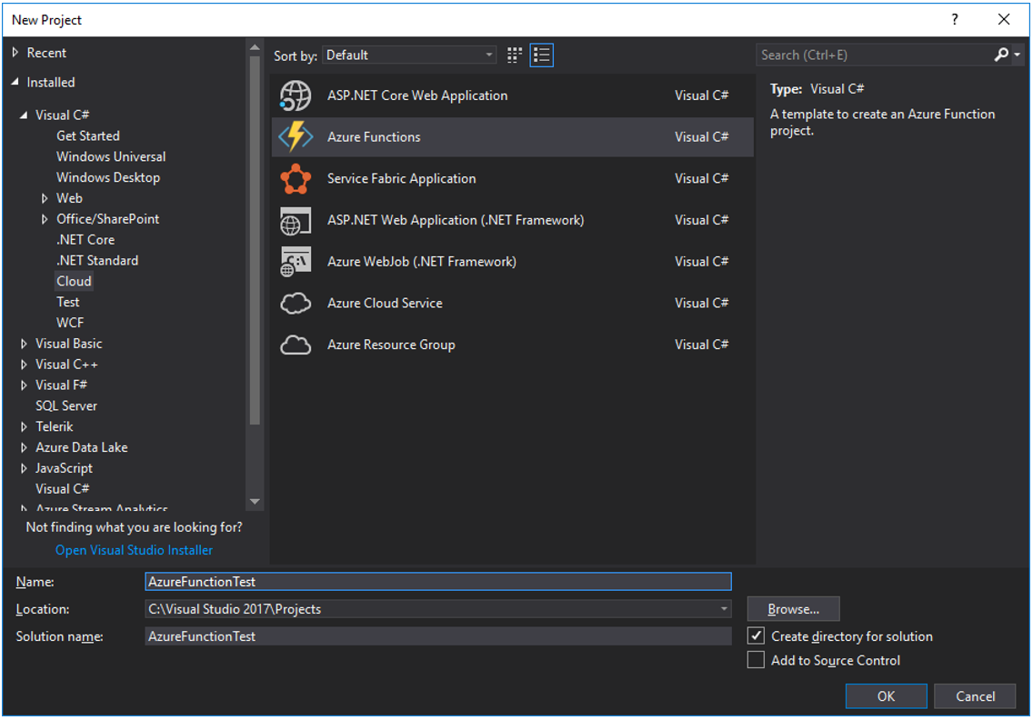The image size is (1033, 720).
Task: Open Visual Studio Installer link
Action: click(133, 550)
